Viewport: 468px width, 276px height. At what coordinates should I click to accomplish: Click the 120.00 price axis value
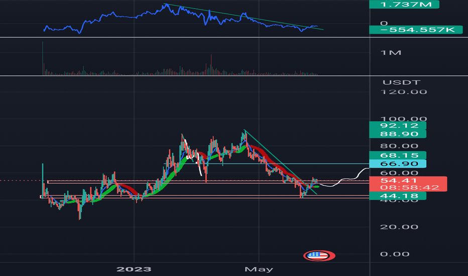pyautogui.click(x=404, y=92)
